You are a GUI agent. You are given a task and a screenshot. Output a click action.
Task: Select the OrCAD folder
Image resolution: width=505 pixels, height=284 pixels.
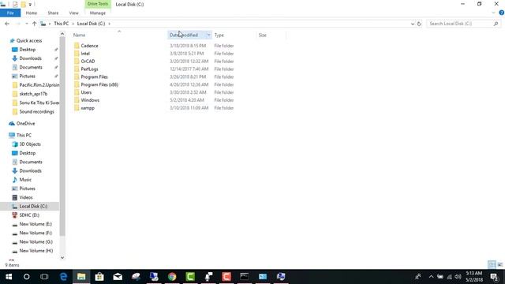tap(88, 62)
